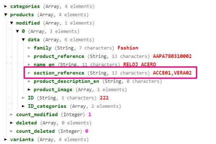Expand the product_image array

pos(29,90)
